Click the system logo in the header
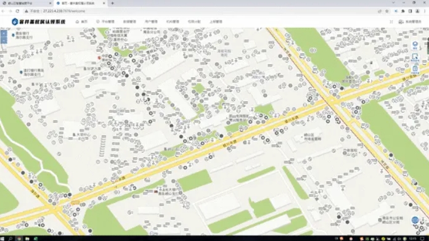 pyautogui.click(x=39, y=22)
